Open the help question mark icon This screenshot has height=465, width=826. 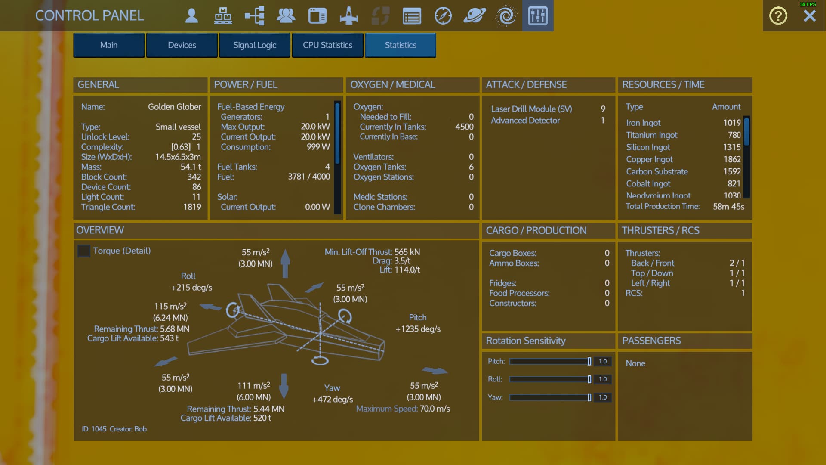pyautogui.click(x=778, y=16)
